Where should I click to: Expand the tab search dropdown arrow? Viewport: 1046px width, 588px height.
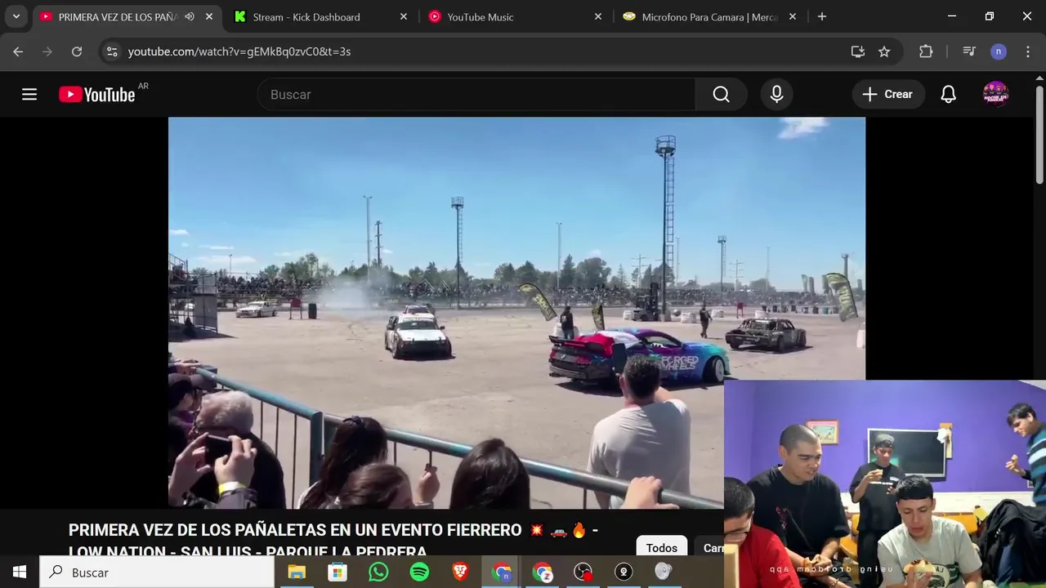pyautogui.click(x=16, y=16)
